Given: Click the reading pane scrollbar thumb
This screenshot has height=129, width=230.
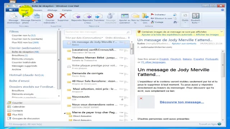Looking at the screenshot, I should pos(223,64).
